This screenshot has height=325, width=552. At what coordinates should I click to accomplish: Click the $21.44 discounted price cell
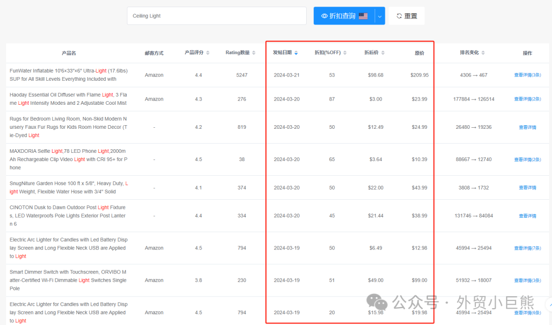pos(376,216)
